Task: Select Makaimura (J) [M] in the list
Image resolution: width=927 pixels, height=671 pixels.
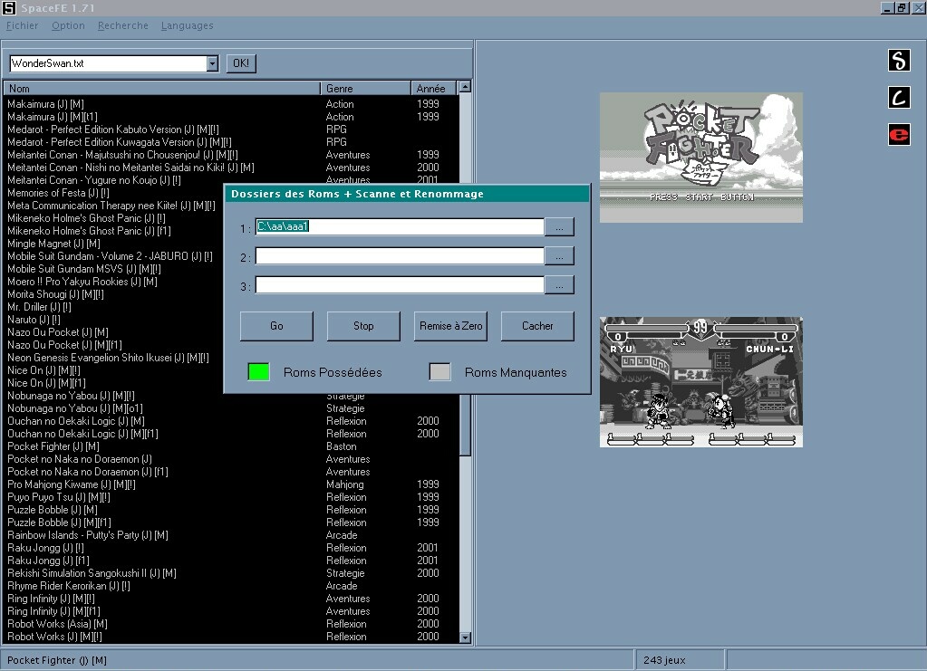Action: tap(232, 104)
